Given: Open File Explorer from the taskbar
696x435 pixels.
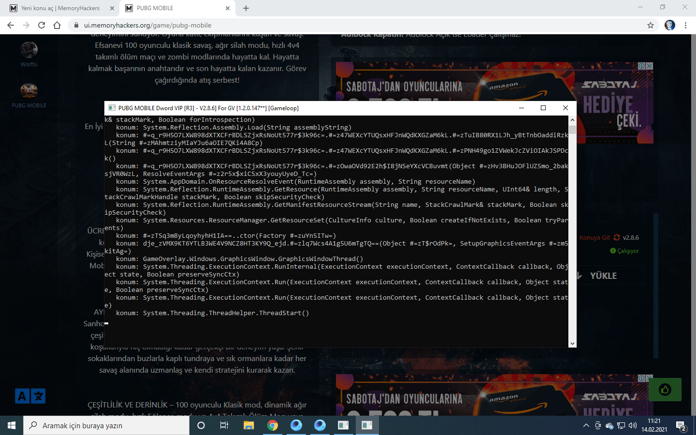Looking at the screenshot, I should pyautogui.click(x=248, y=425).
